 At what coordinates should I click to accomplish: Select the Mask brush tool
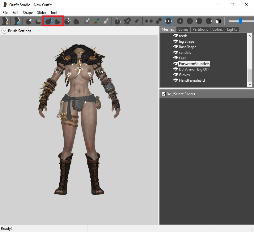pyautogui.click(x=39, y=21)
